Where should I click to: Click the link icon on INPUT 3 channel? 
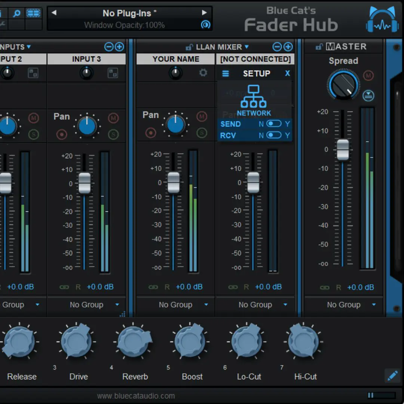pos(64,287)
